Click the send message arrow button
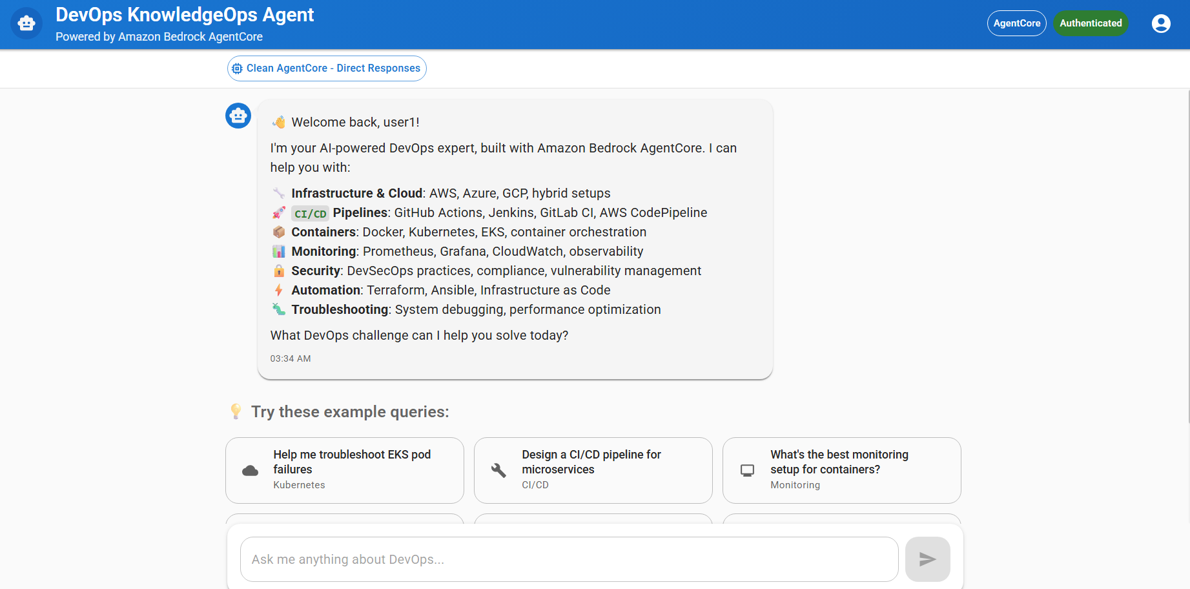Viewport: 1190px width, 589px height. [927, 559]
